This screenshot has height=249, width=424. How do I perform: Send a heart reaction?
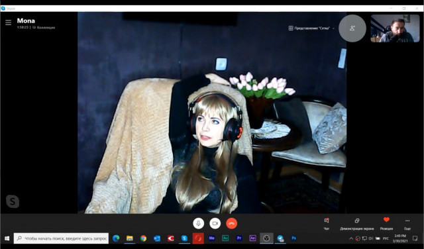[x=386, y=224]
